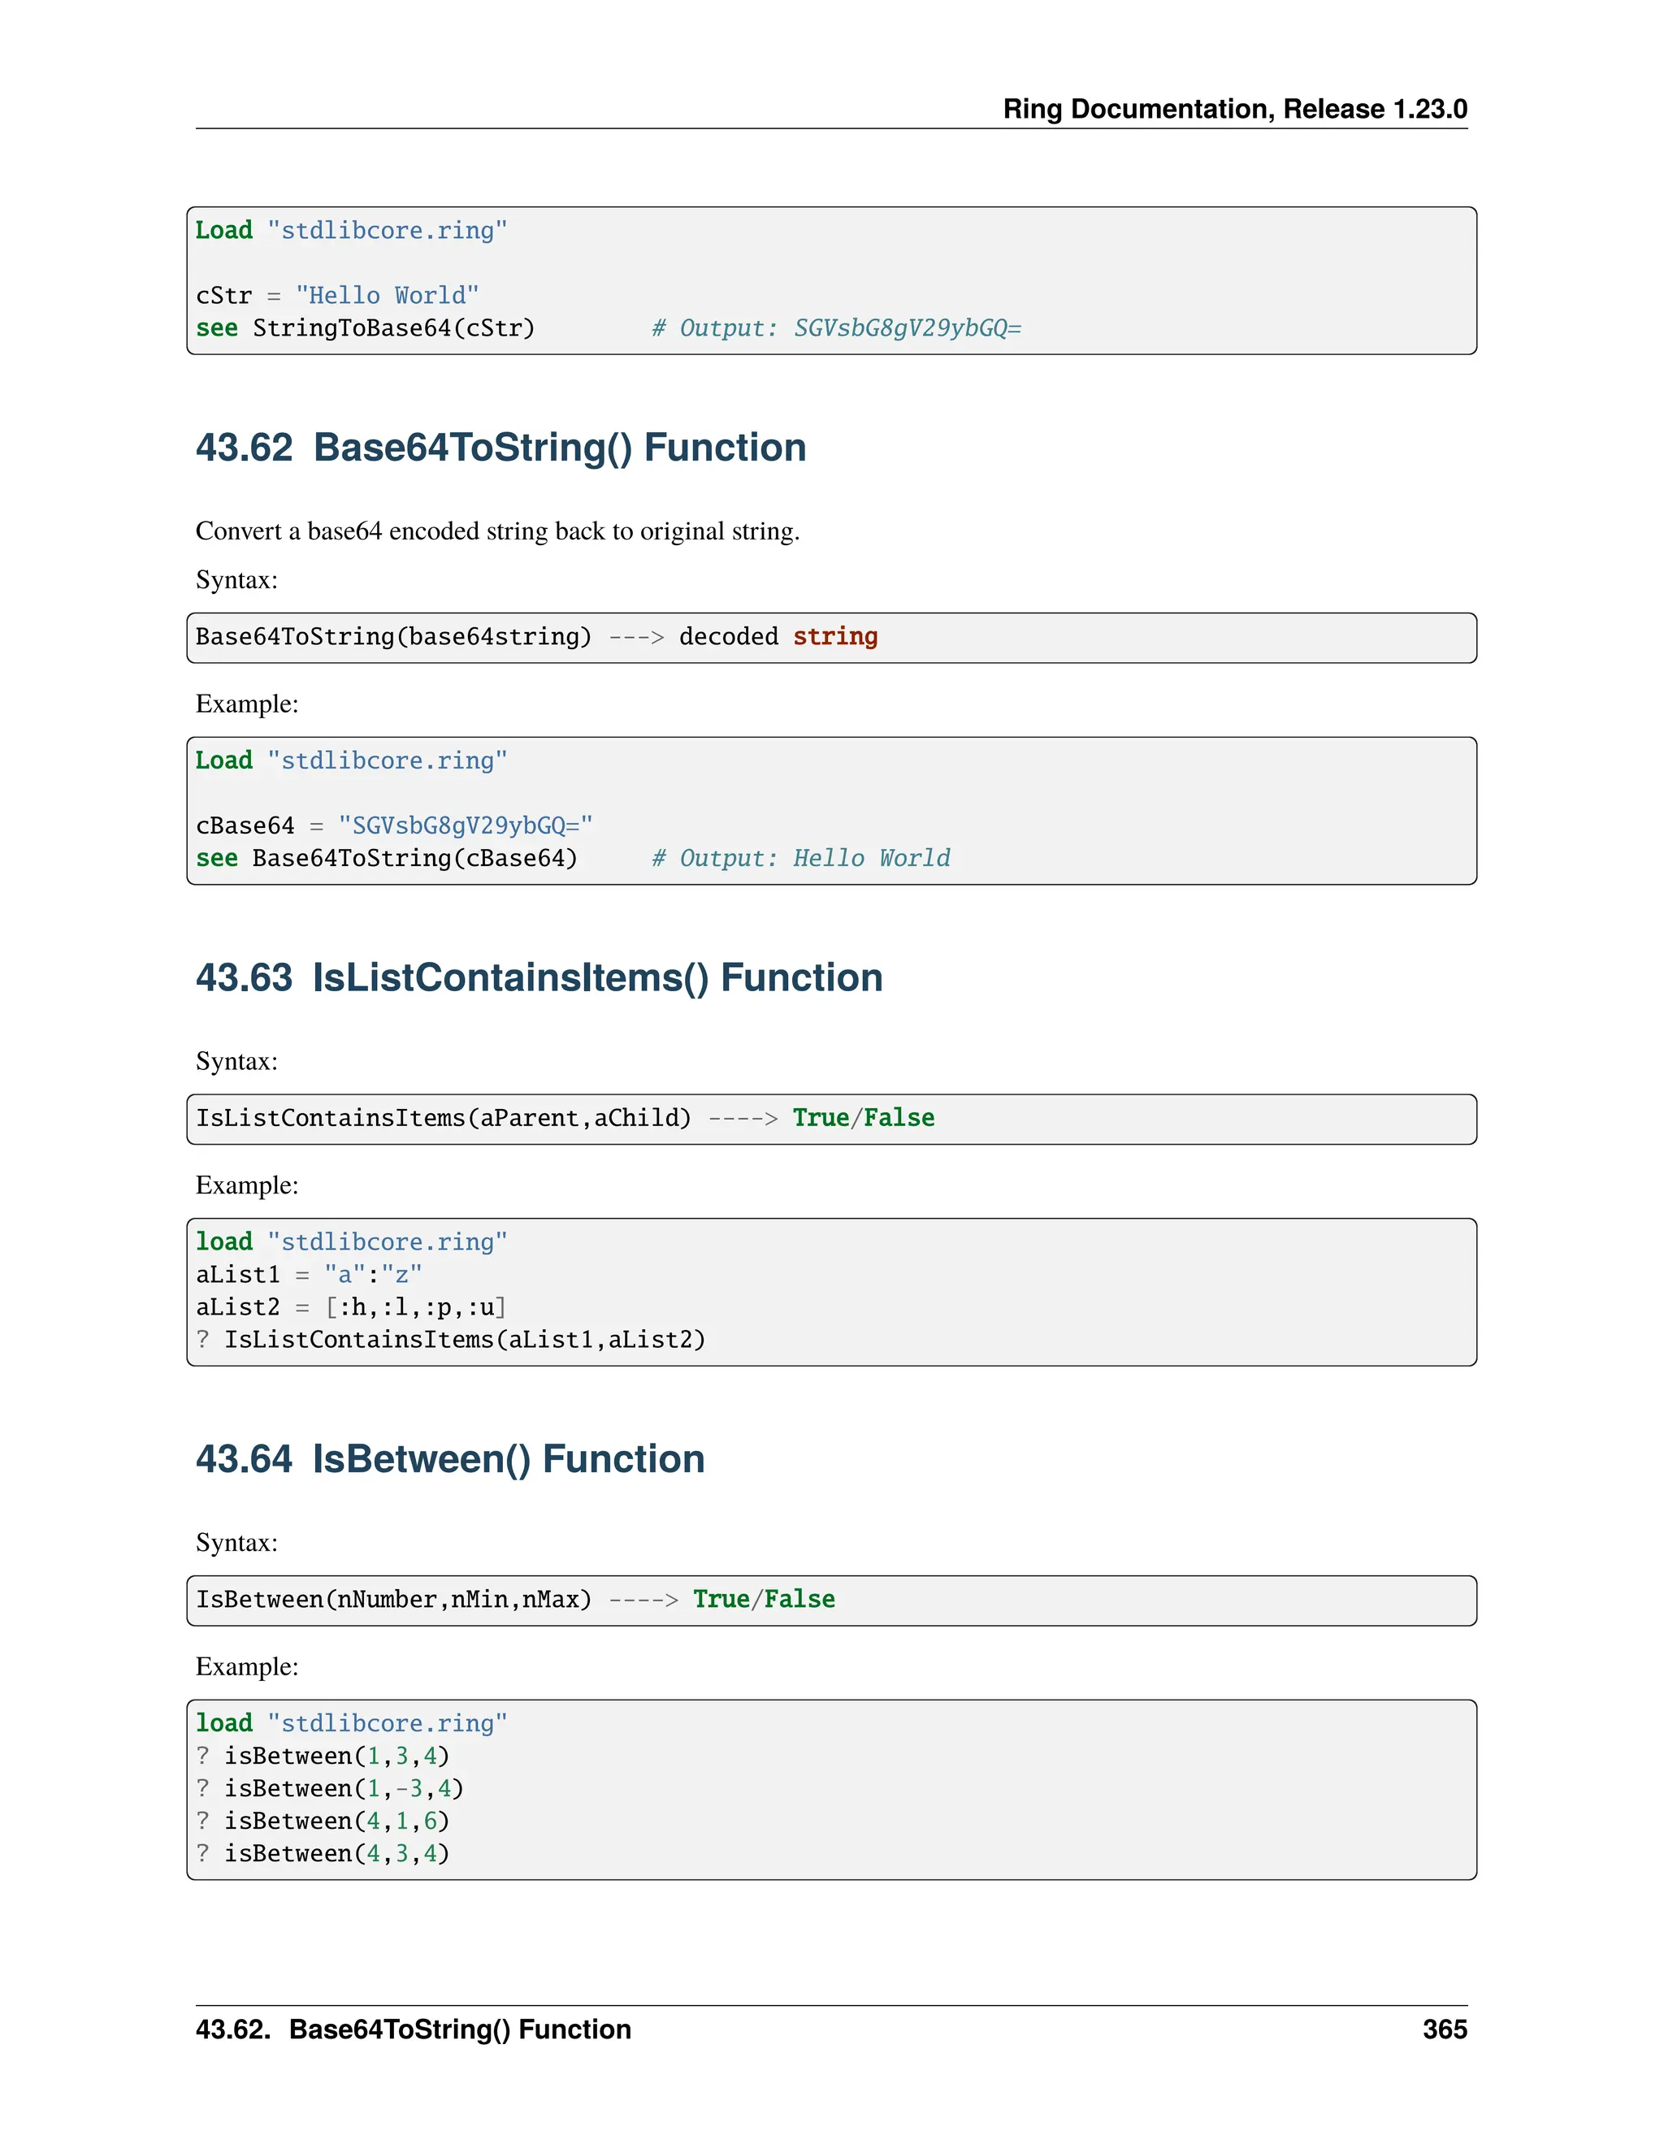The image size is (1664, 2153).
Task: Click 'load "stdlibcore.ring"' in the IsListContainsItems example
Action: (351, 1242)
